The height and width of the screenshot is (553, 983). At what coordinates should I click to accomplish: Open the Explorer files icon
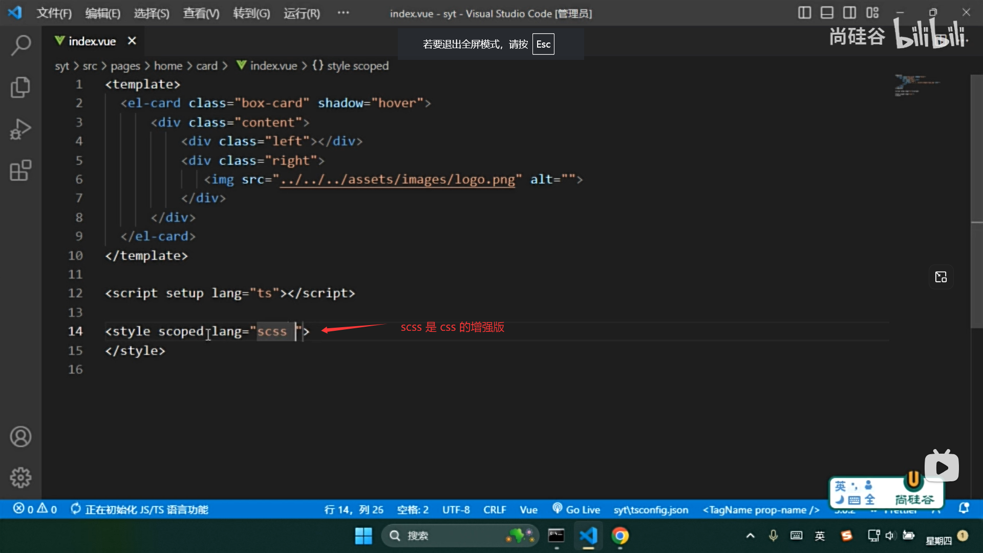(20, 87)
